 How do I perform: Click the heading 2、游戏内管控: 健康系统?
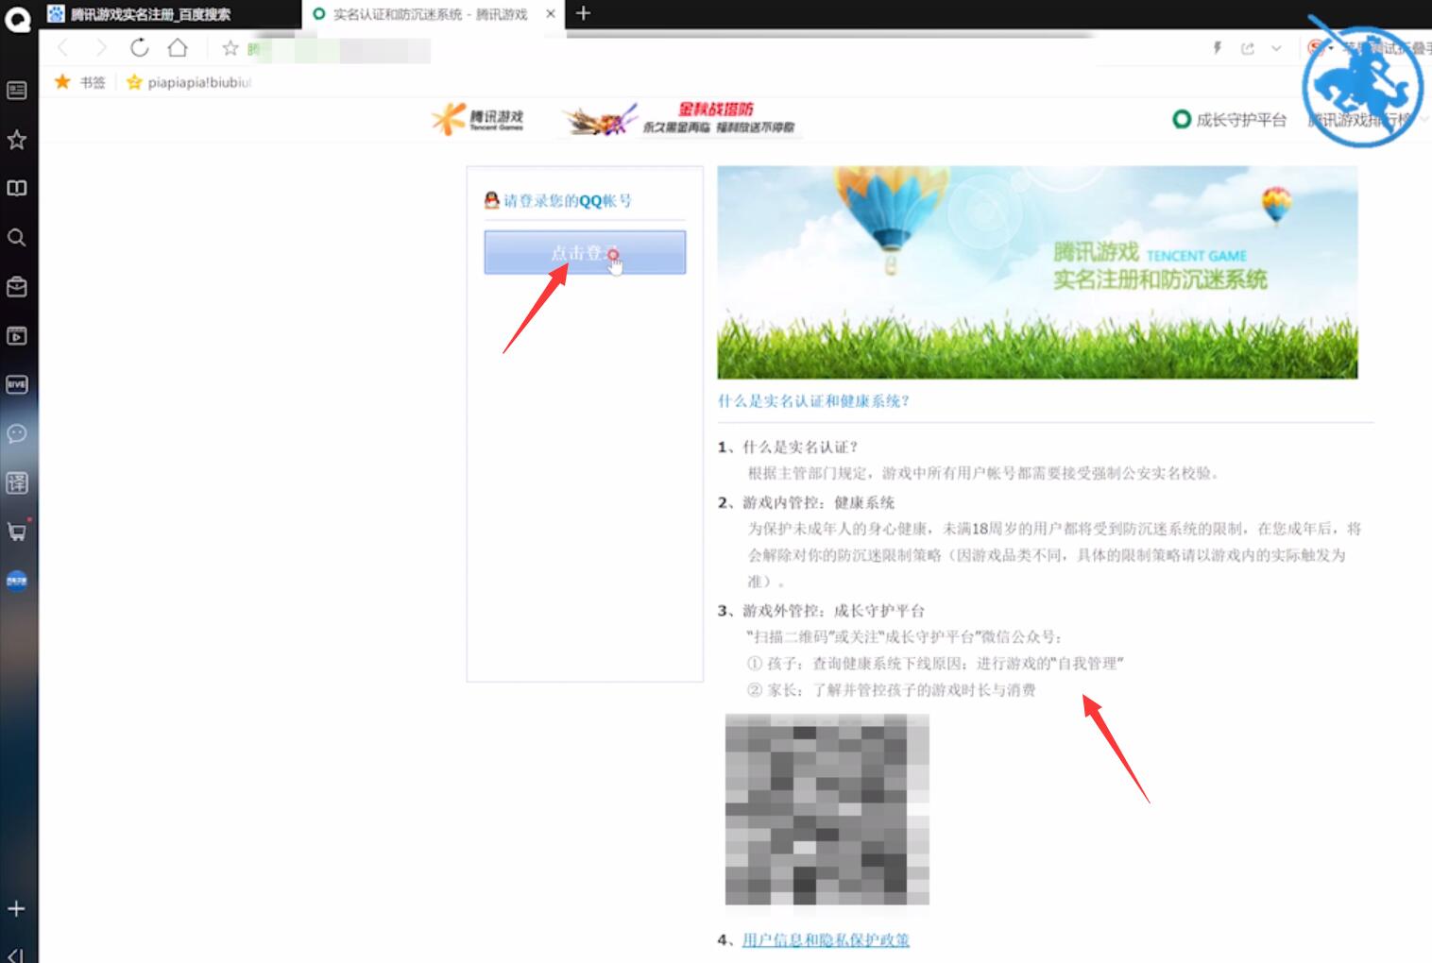[x=806, y=502]
